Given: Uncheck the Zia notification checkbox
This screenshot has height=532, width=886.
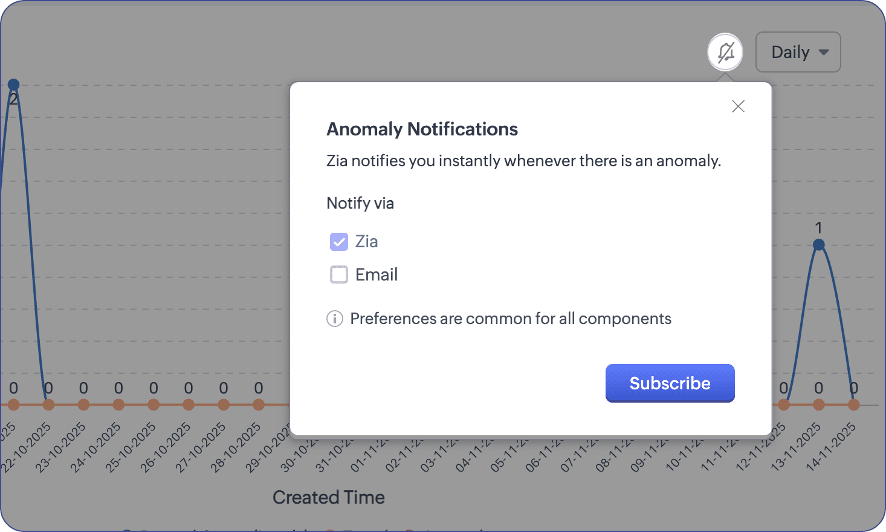Looking at the screenshot, I should click(x=339, y=242).
